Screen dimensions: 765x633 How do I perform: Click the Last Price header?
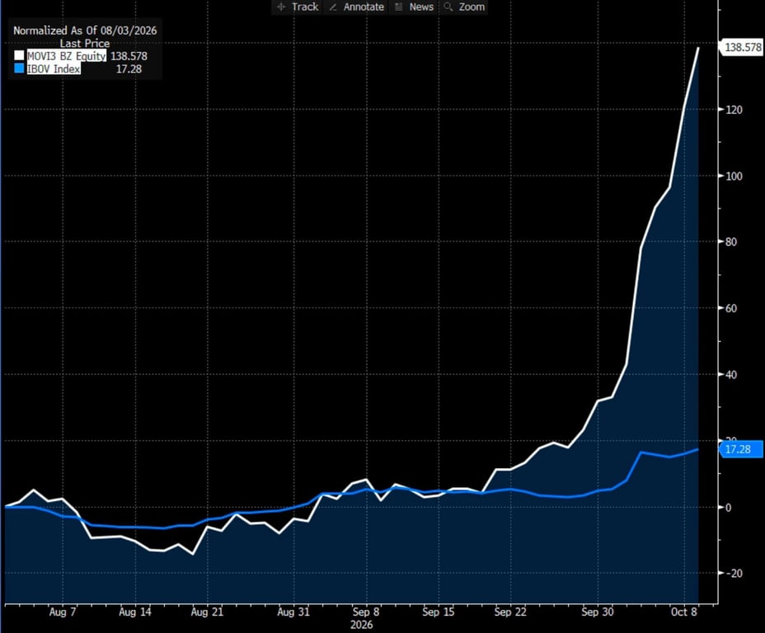85,44
